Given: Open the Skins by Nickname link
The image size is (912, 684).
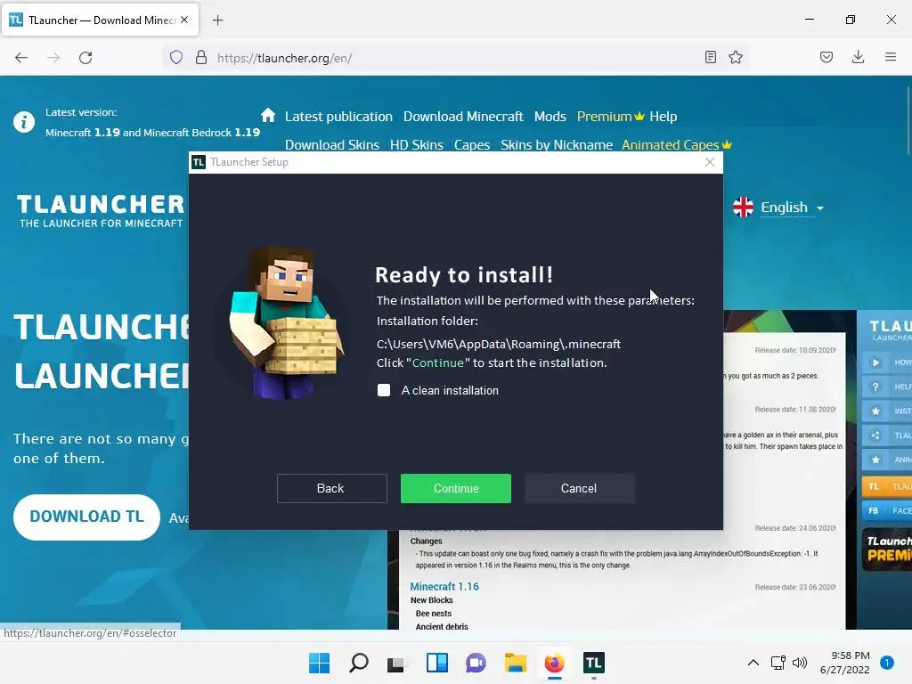Looking at the screenshot, I should [557, 145].
